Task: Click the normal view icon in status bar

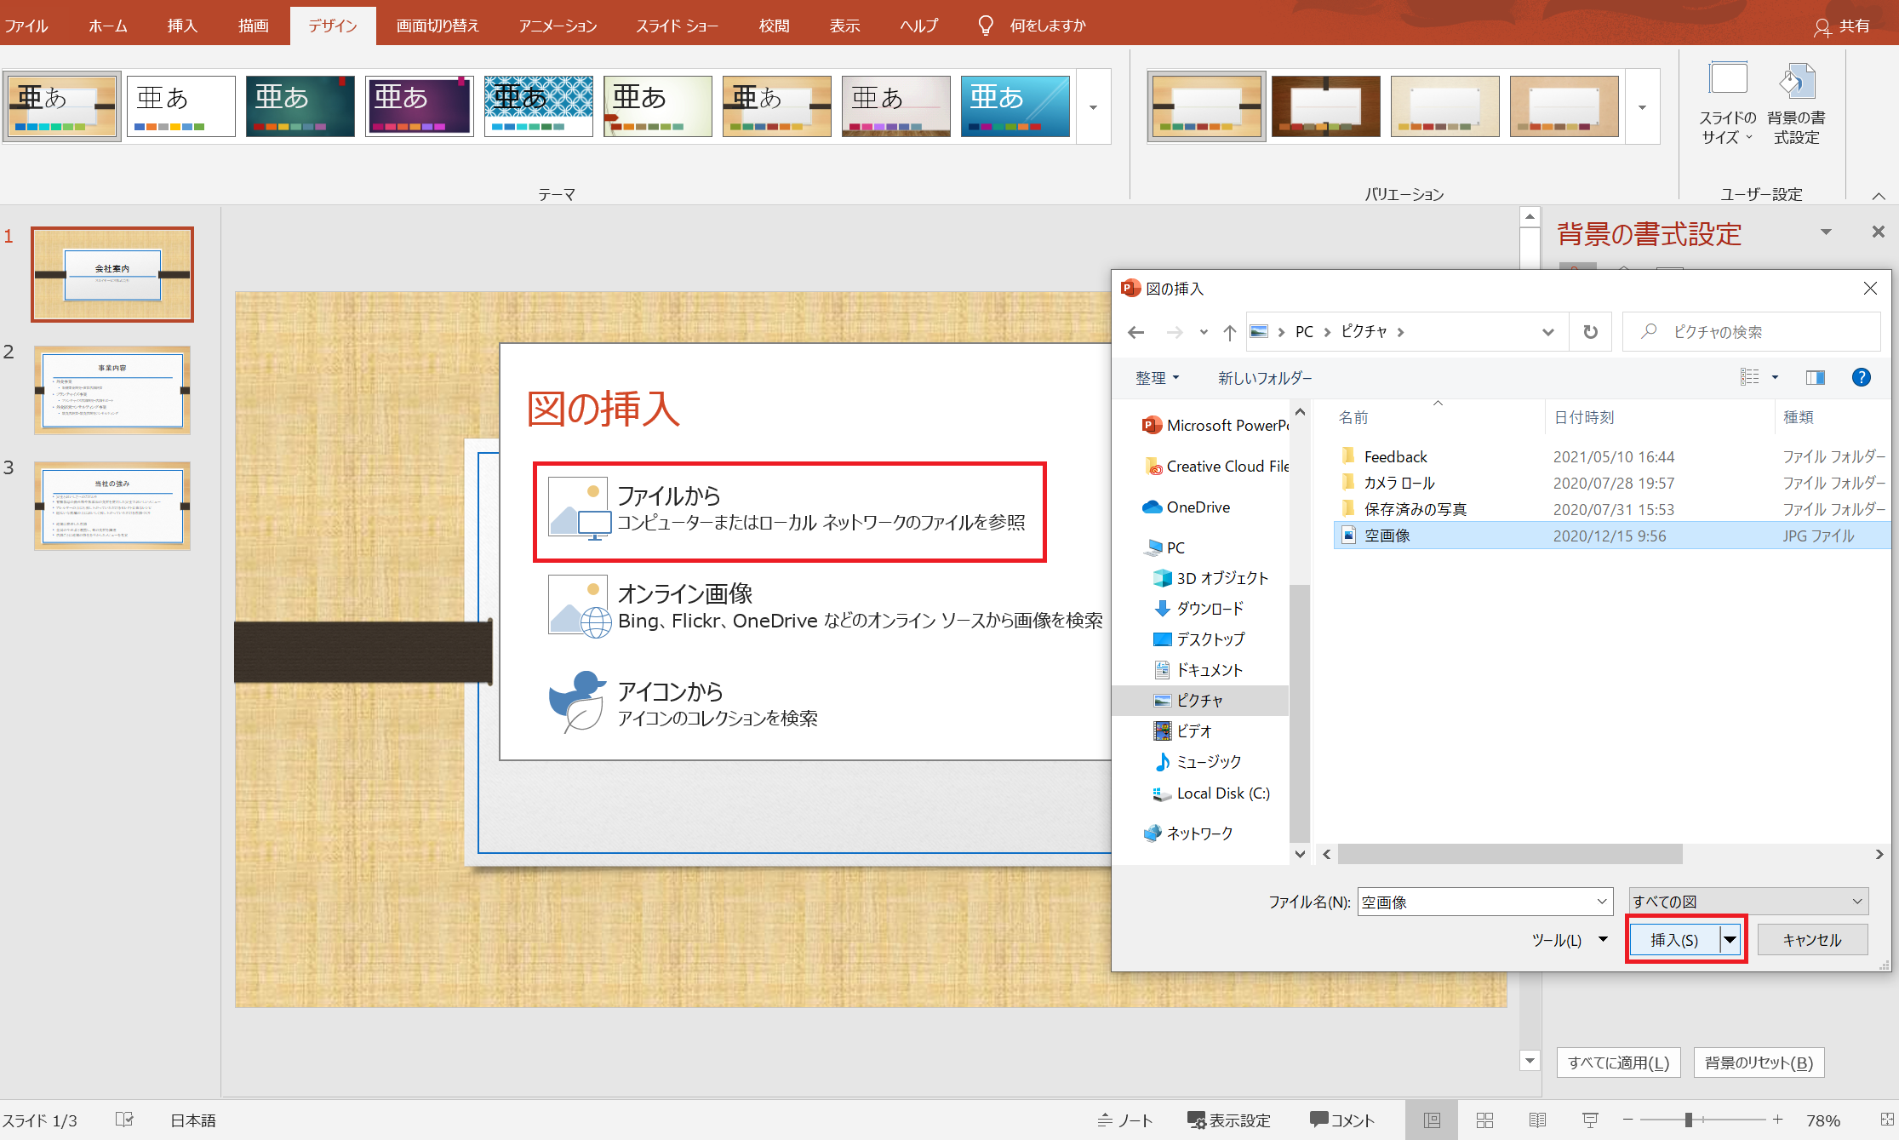Action: coord(1432,1120)
